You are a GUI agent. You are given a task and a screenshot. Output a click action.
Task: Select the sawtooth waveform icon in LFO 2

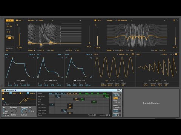(x=157, y=81)
